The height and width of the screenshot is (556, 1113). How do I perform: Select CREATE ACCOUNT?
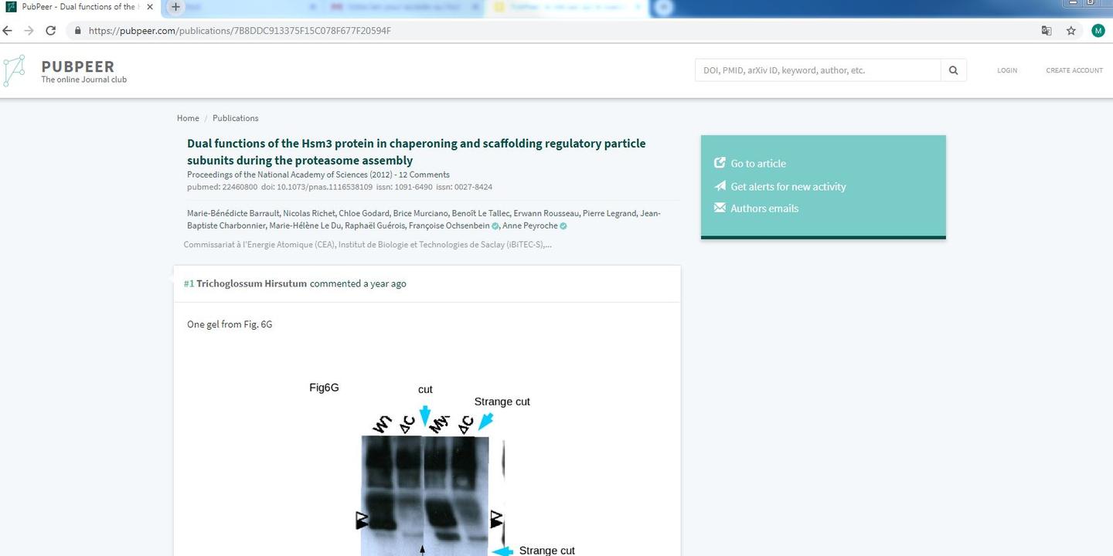tap(1074, 69)
